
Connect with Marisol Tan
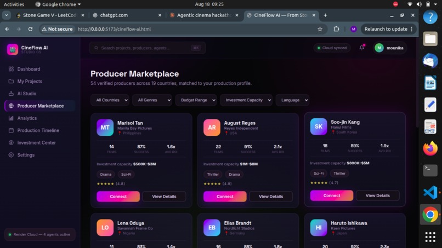[x=118, y=197]
